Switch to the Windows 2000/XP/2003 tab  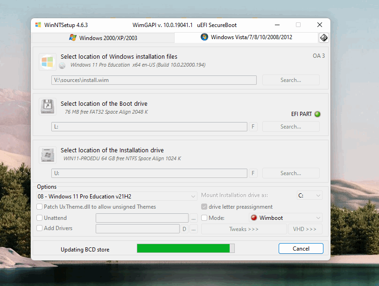tap(103, 38)
